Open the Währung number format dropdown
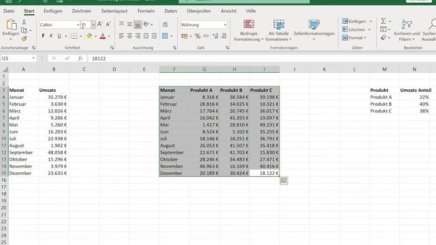 (225, 25)
